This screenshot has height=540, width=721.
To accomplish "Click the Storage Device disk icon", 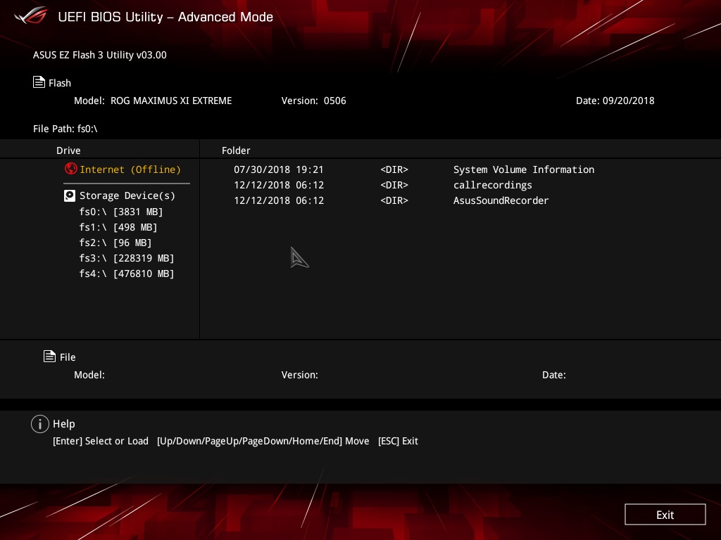I will tap(70, 196).
